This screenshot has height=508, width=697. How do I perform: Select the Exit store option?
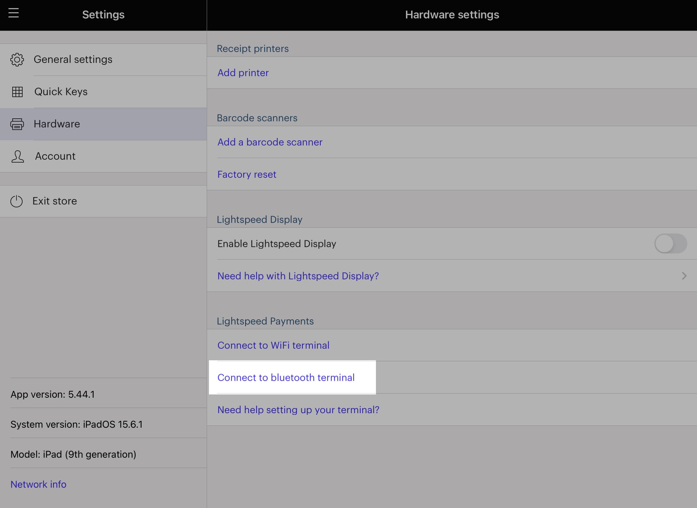pyautogui.click(x=55, y=201)
